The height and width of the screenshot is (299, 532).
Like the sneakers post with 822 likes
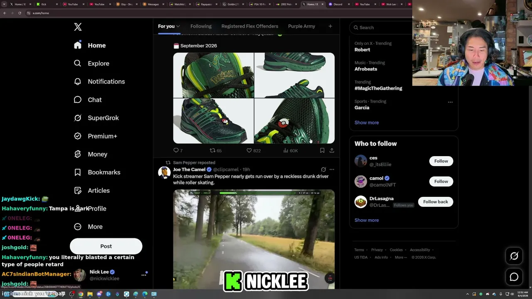(x=254, y=150)
